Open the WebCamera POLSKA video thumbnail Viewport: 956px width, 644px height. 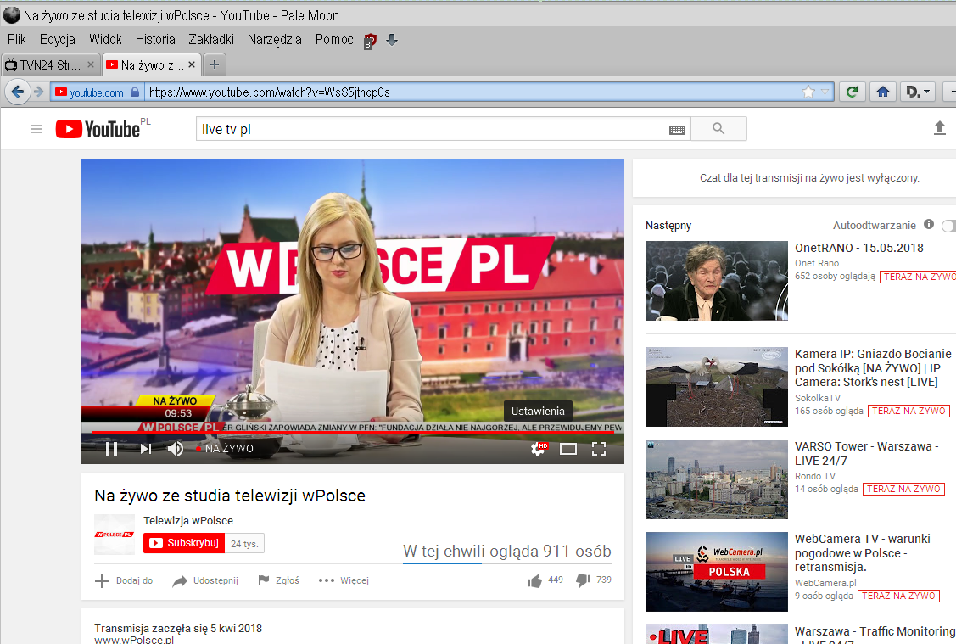(717, 571)
